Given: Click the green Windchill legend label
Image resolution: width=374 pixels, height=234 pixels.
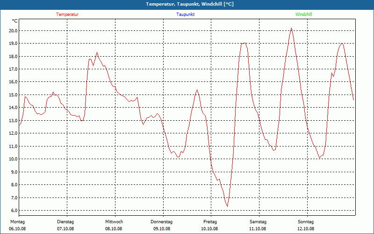Looking at the screenshot, I should coord(303,15).
